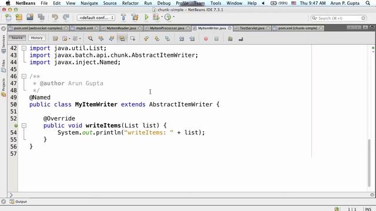The width and height of the screenshot is (376, 211).
Task: Switch editor to History view
Action: 36,38
